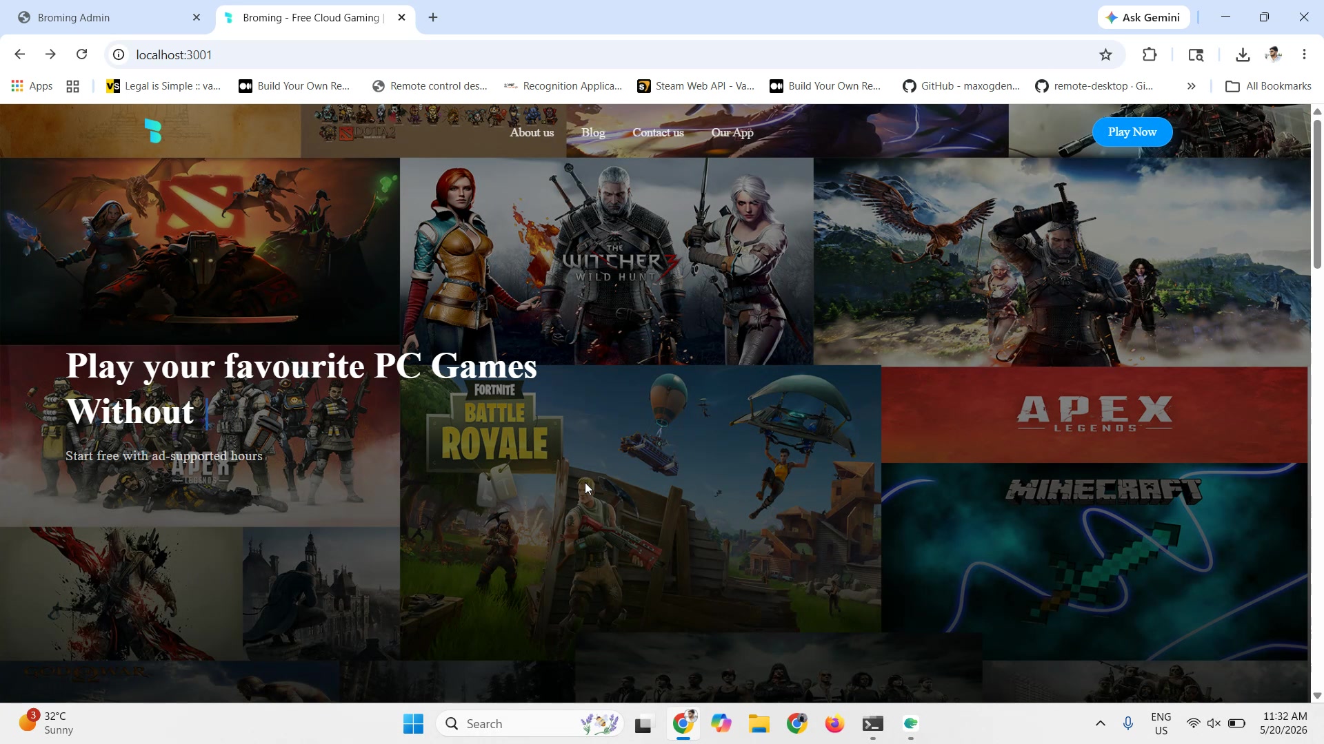Expand the hidden bookmarks overflow chevron
Screen dimensions: 1324x744
(x=1191, y=86)
